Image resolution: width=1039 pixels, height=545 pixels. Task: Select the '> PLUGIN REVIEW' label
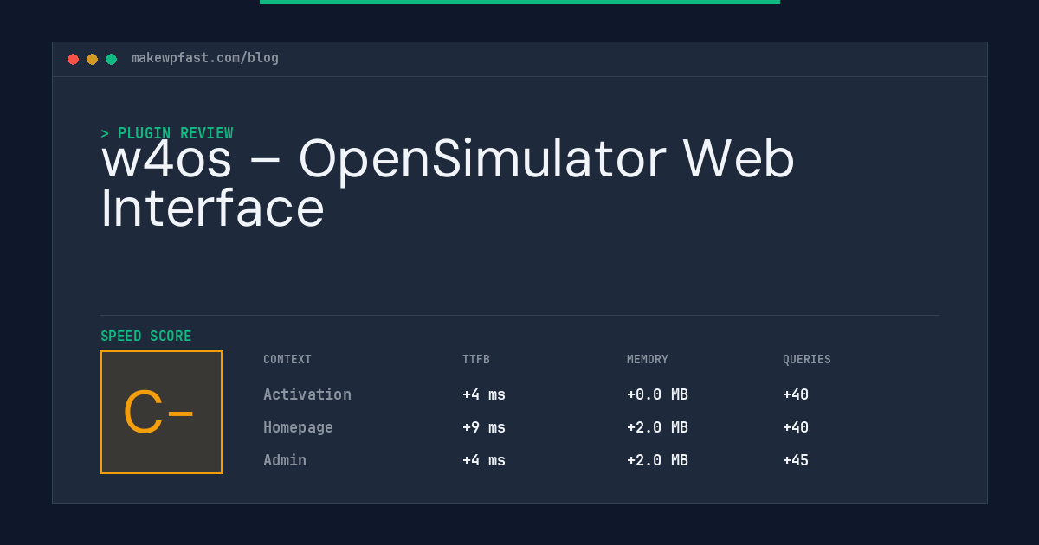(x=166, y=133)
